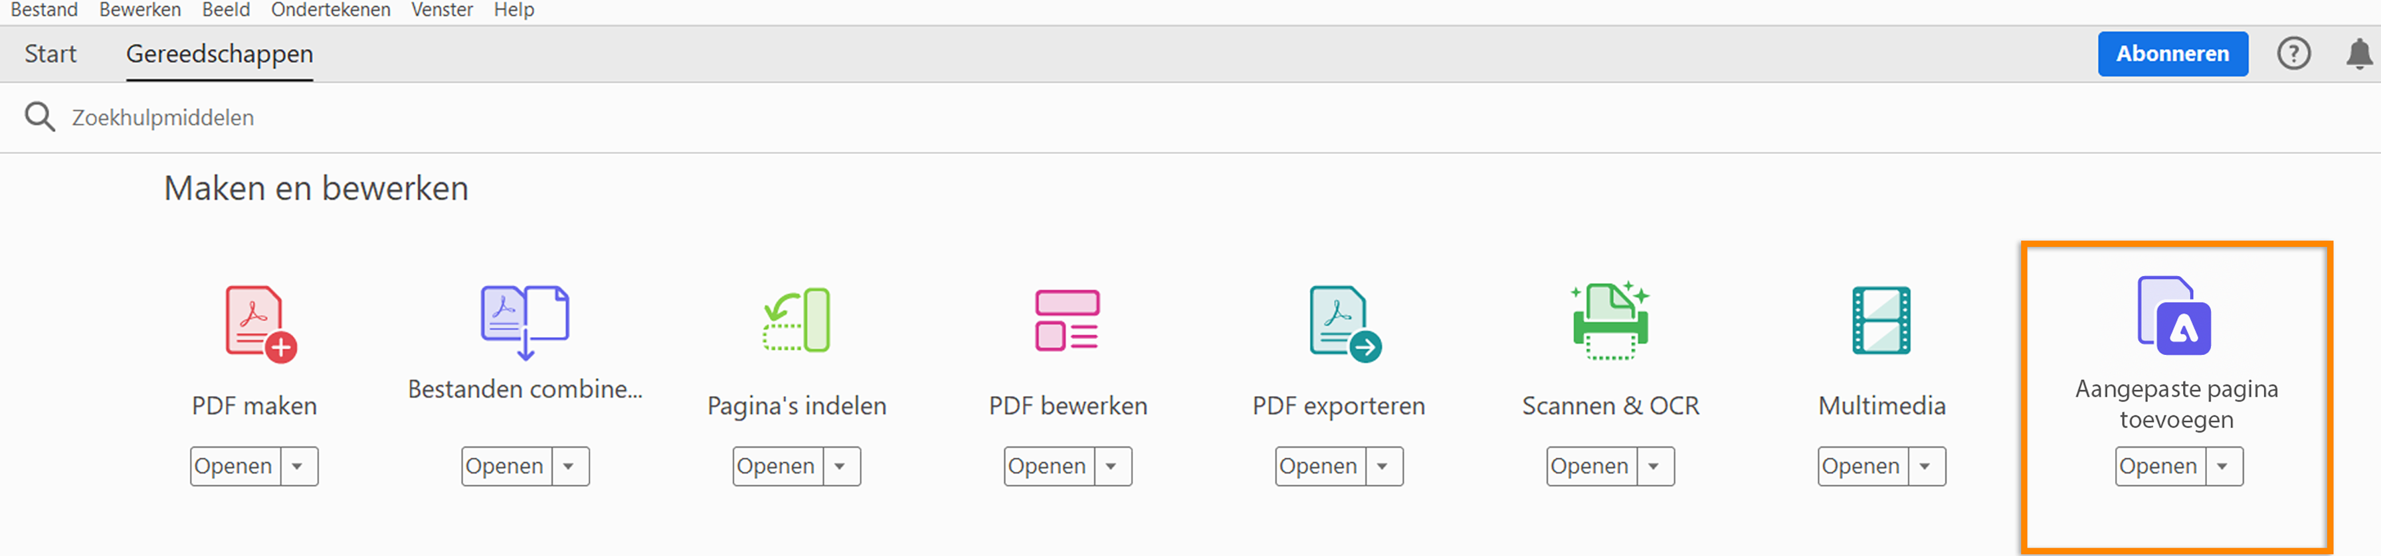Click the blue Abonneren button
2381x556 pixels.
click(x=2173, y=52)
